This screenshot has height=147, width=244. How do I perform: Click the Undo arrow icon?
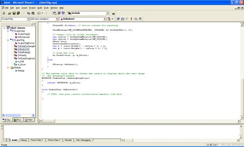pyautogui.click(x=39, y=14)
